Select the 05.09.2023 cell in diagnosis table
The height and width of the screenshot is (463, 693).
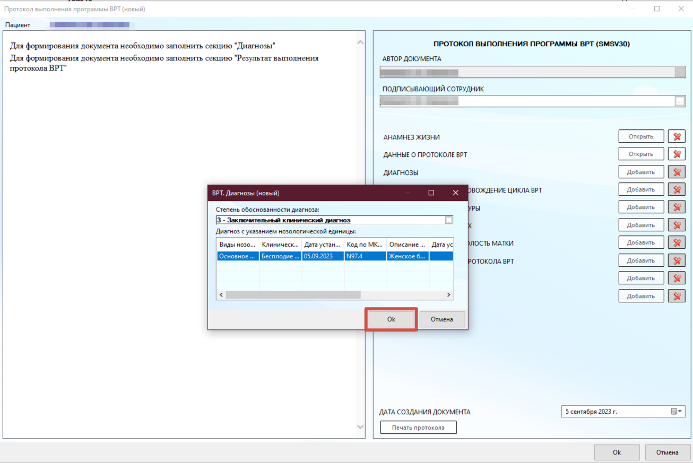[323, 256]
